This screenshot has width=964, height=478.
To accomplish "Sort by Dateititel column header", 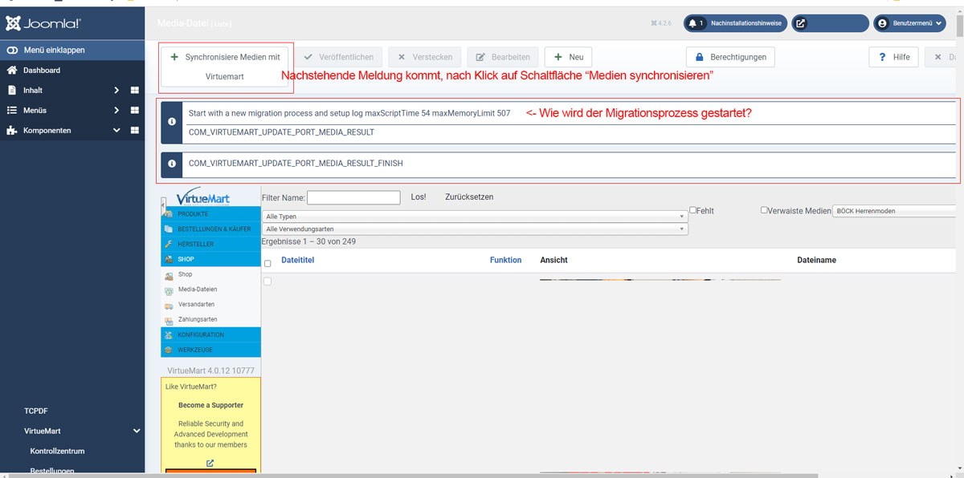I will [x=297, y=260].
